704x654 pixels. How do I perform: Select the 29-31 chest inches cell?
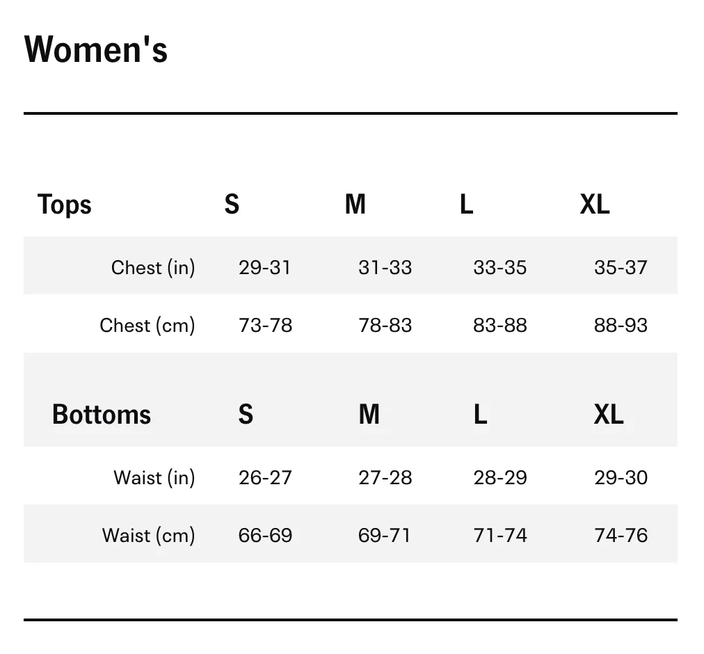point(264,267)
